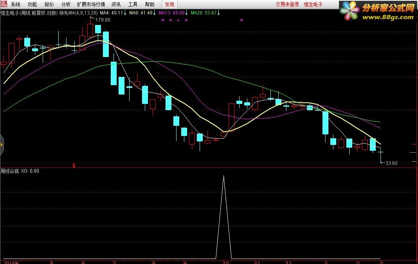Click the 33.60 low price label
The height and width of the screenshot is (264, 418).
(391, 163)
